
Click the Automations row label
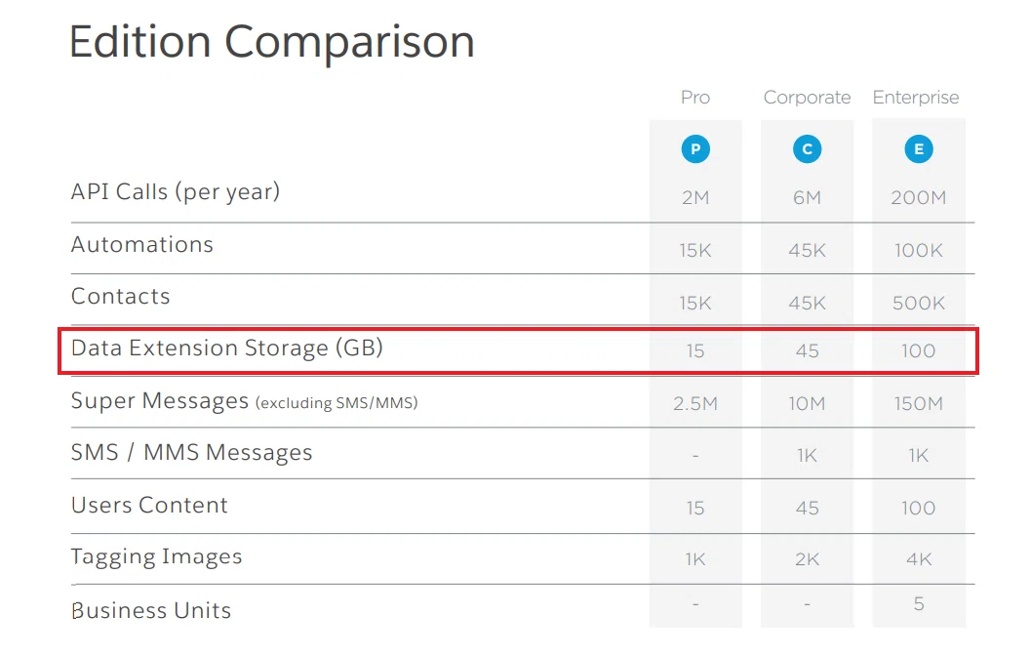(x=141, y=245)
